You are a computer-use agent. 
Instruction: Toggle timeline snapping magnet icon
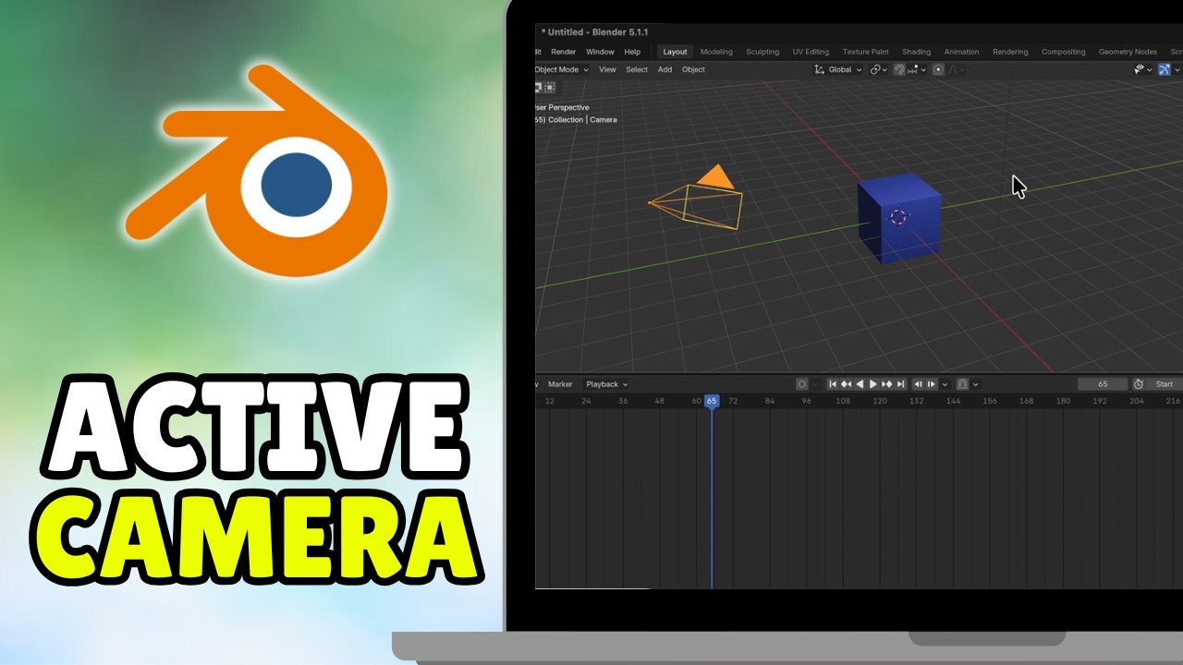(x=962, y=384)
